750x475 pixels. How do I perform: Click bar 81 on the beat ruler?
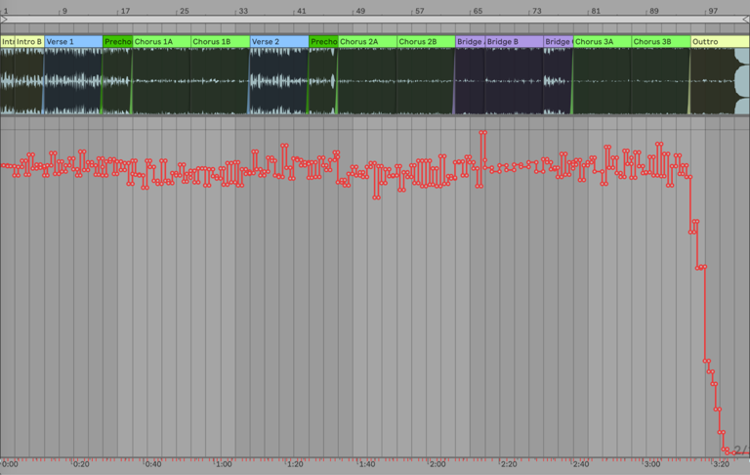click(x=595, y=10)
